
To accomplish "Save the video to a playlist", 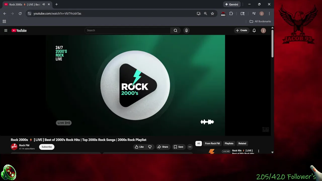I will tap(178, 147).
